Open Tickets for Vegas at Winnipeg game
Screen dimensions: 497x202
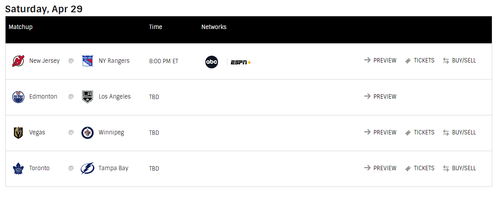pyautogui.click(x=419, y=132)
